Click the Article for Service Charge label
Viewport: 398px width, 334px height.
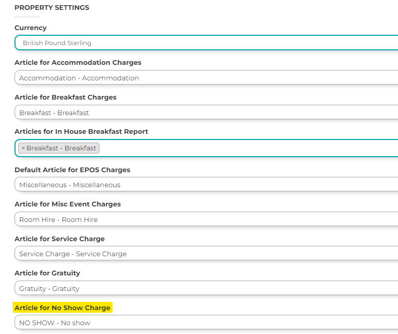pos(60,239)
